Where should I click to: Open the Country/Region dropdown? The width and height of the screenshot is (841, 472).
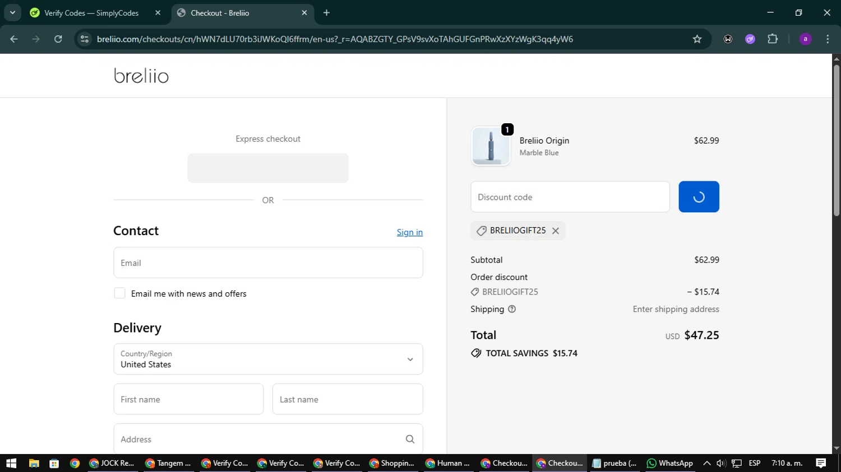pyautogui.click(x=268, y=359)
